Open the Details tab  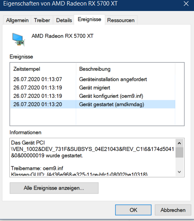[64, 20]
